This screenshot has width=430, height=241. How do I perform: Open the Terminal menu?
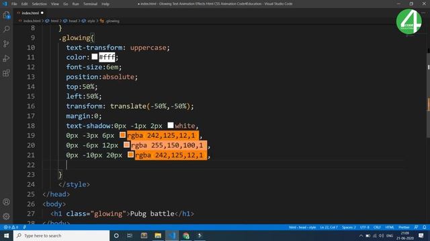tap(90, 4)
